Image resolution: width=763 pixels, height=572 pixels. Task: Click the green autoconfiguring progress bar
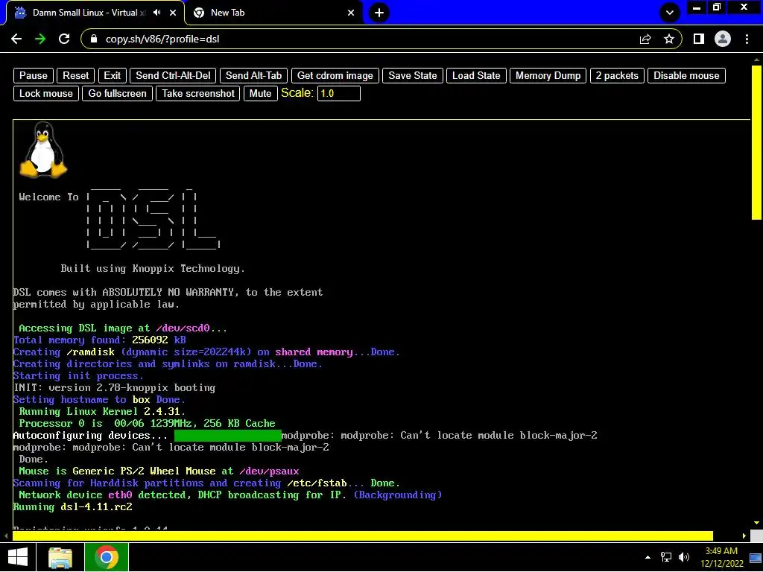pyautogui.click(x=228, y=435)
